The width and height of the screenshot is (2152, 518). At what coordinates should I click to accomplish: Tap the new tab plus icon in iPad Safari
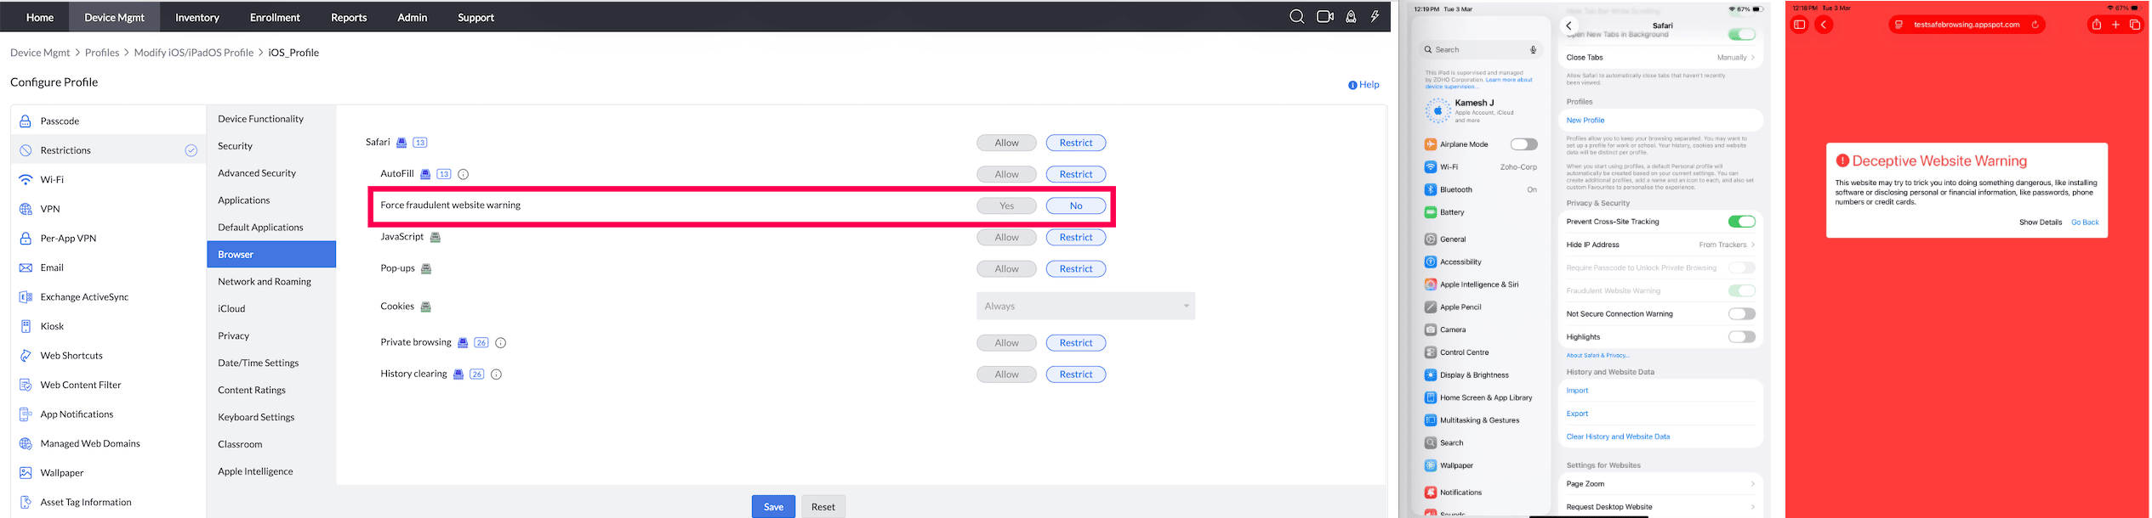2115,25
